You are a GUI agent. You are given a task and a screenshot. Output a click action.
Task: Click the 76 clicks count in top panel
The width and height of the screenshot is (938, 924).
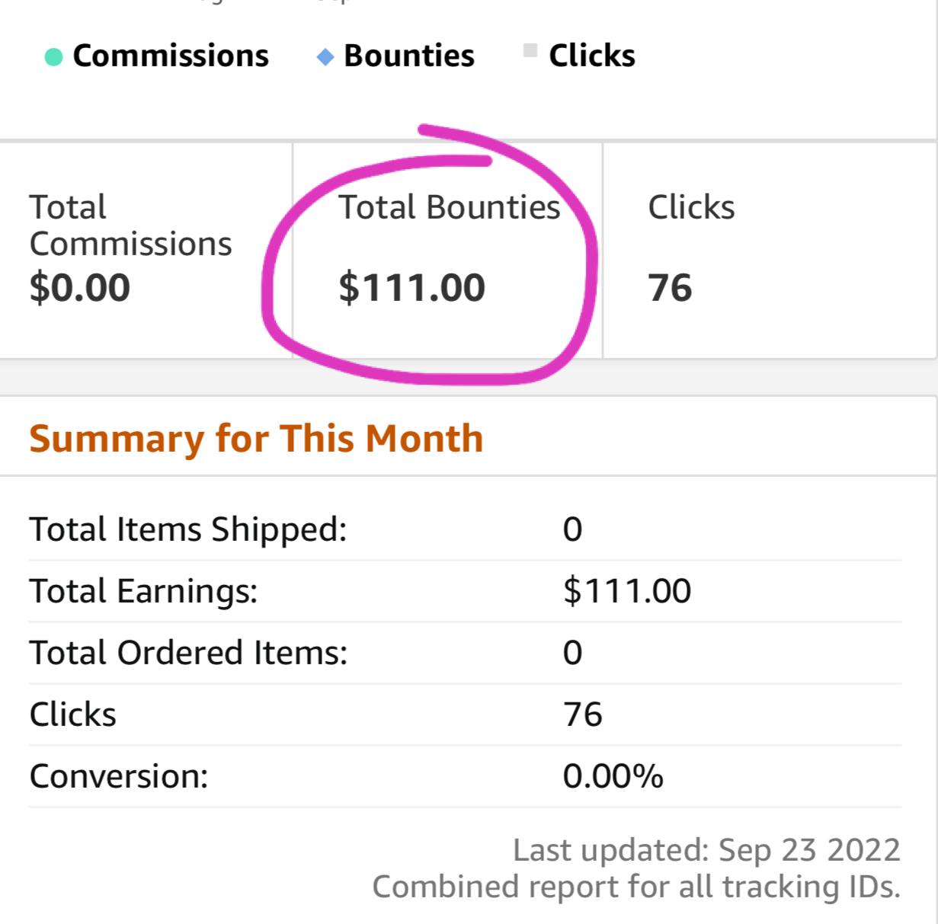[x=670, y=287]
